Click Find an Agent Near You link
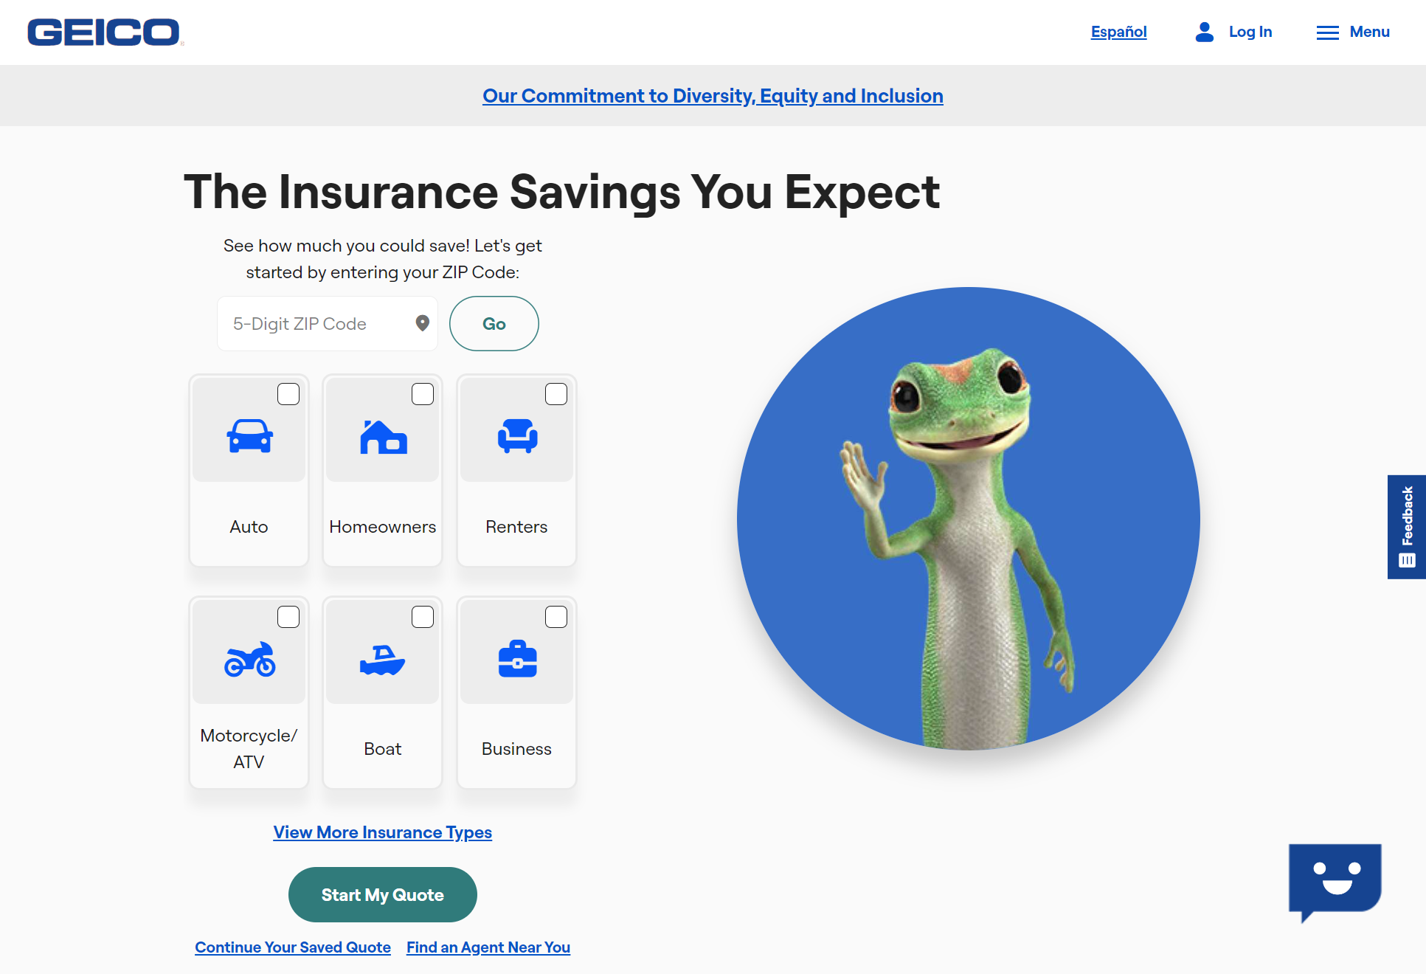 click(x=487, y=947)
